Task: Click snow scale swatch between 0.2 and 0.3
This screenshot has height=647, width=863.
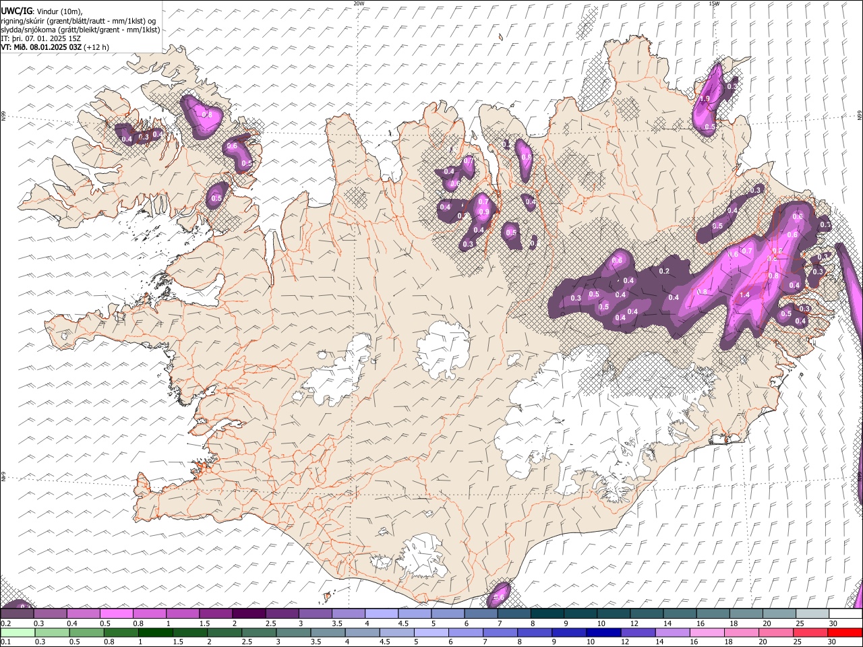Action: pyautogui.click(x=17, y=613)
